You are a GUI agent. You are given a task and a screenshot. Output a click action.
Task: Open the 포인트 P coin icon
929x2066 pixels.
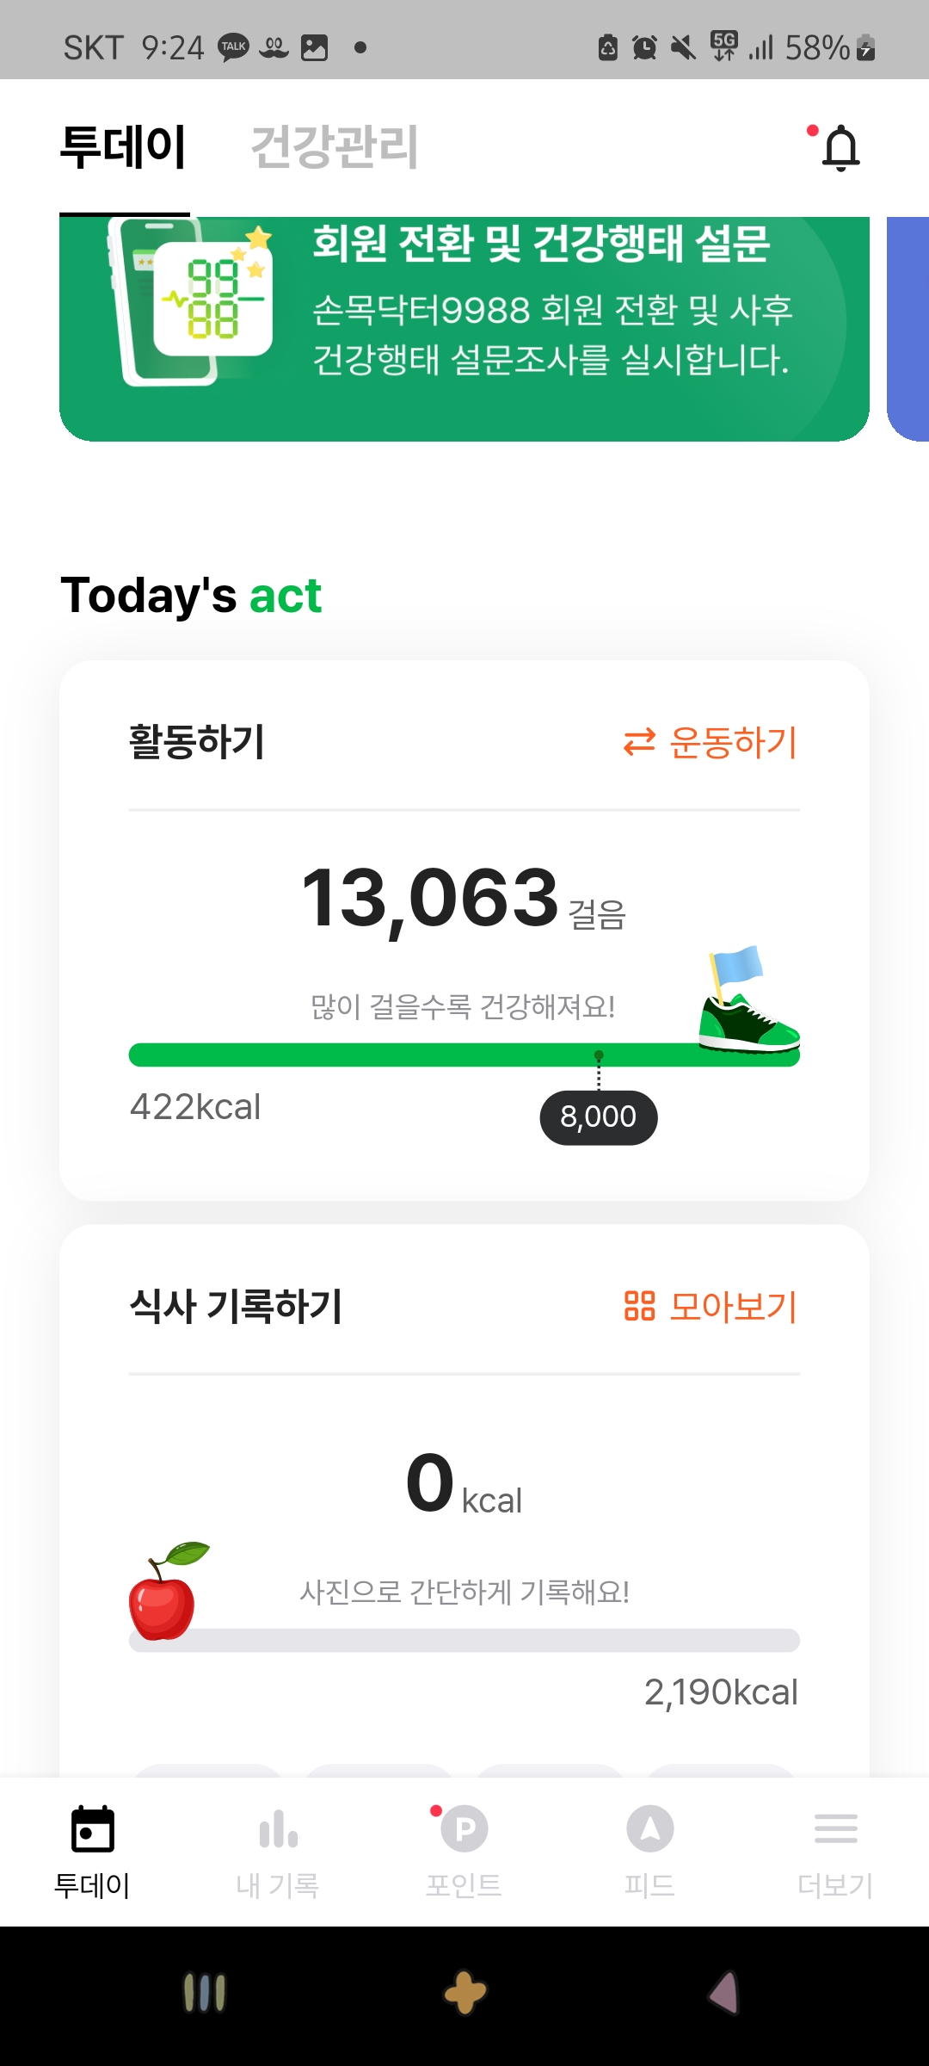click(464, 1828)
